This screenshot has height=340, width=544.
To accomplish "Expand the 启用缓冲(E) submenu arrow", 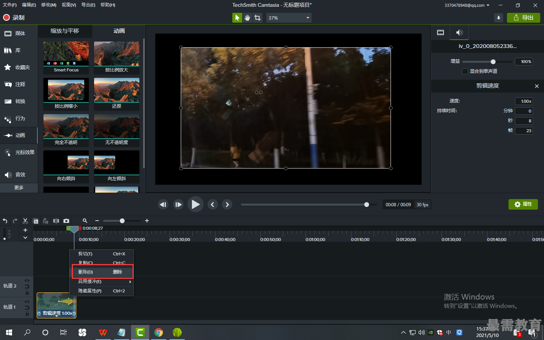I will point(130,282).
